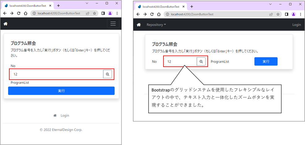Select the ZoomButtonTest tab in the left browser
This screenshot has height=145, width=305.
pyautogui.click(x=28, y=6)
